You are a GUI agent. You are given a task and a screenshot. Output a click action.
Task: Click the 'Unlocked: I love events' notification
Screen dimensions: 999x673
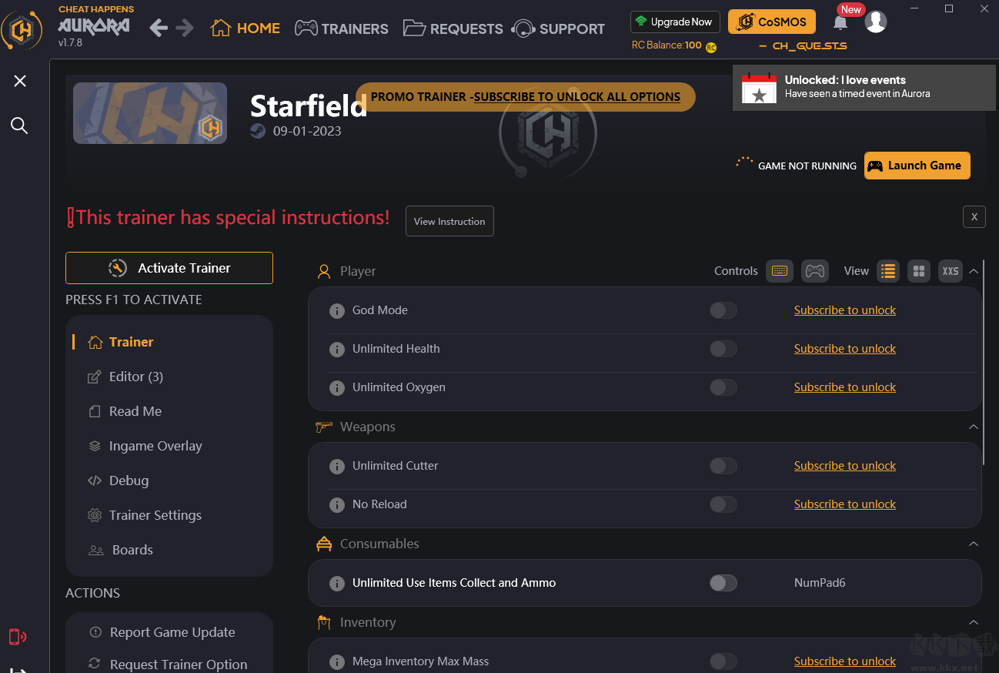(x=864, y=88)
